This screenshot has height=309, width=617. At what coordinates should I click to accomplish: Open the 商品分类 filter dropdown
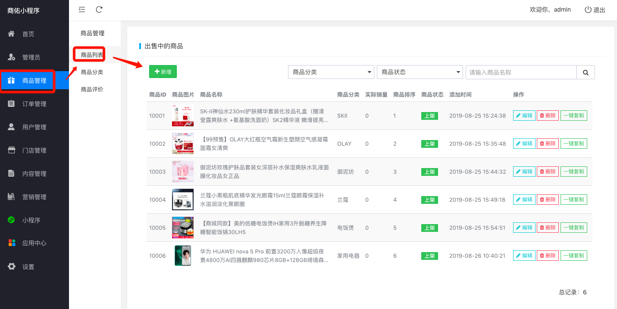click(331, 72)
